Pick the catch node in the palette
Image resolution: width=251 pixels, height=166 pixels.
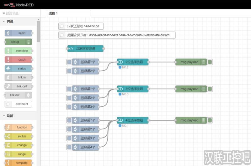tap(19, 60)
